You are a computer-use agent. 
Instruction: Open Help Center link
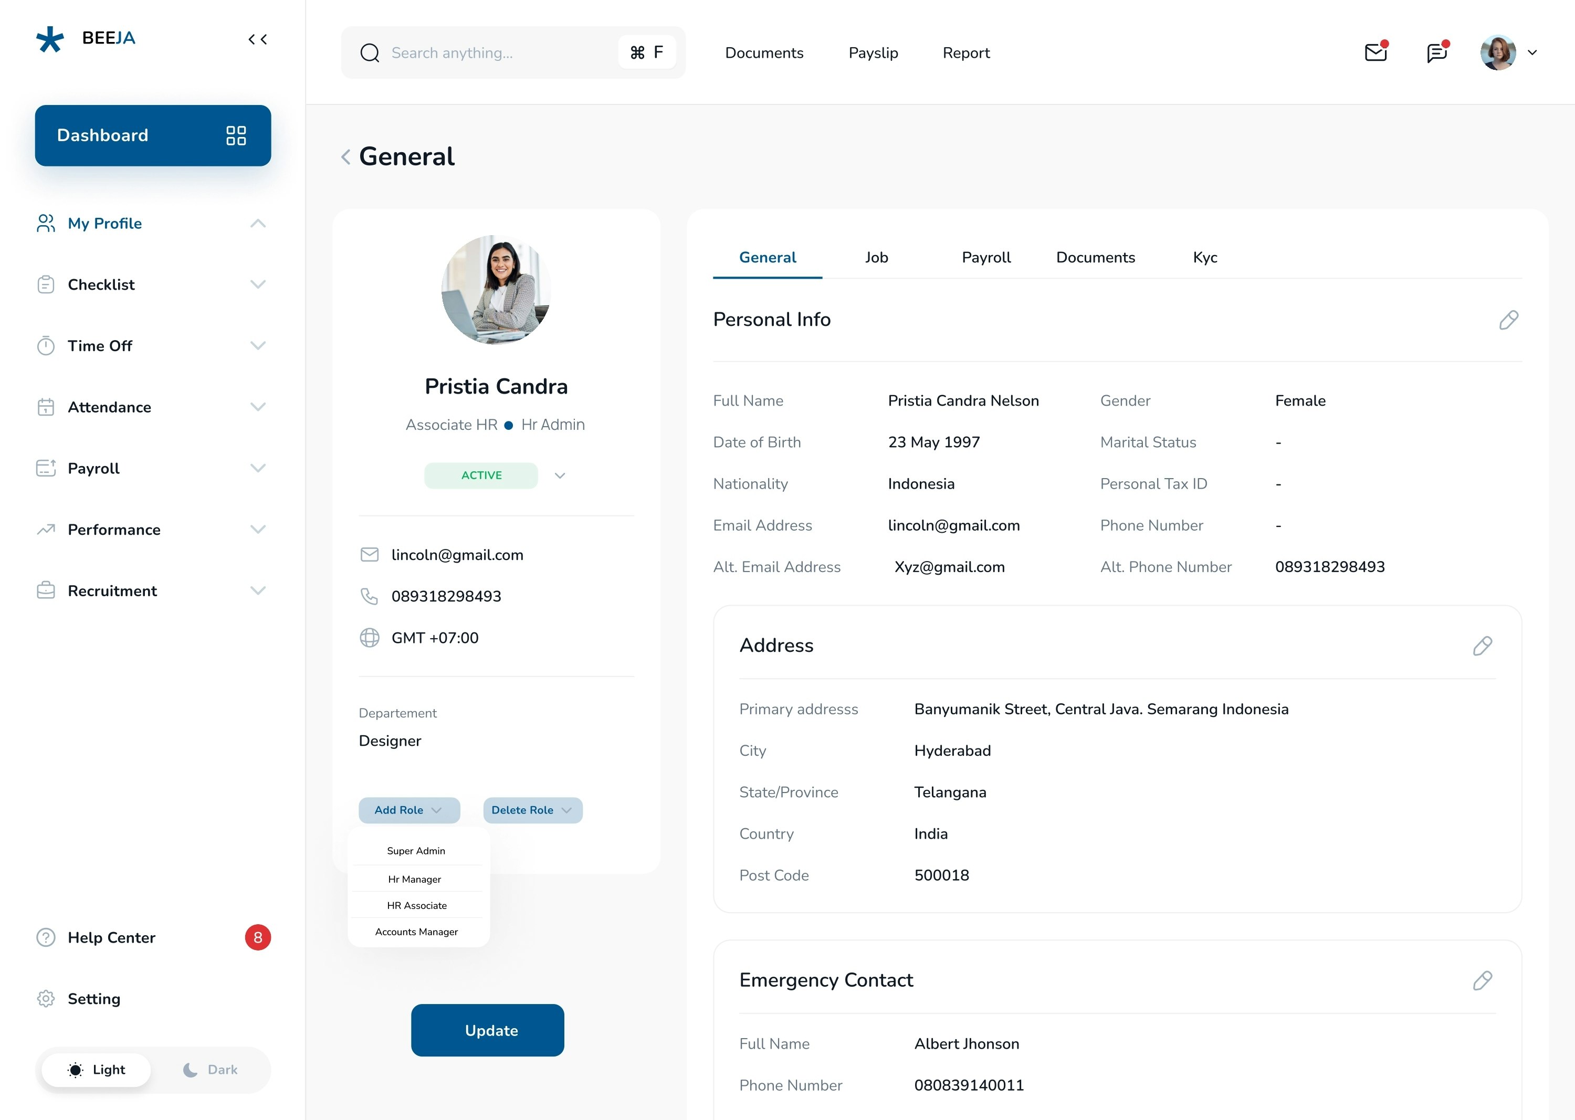pyautogui.click(x=112, y=937)
